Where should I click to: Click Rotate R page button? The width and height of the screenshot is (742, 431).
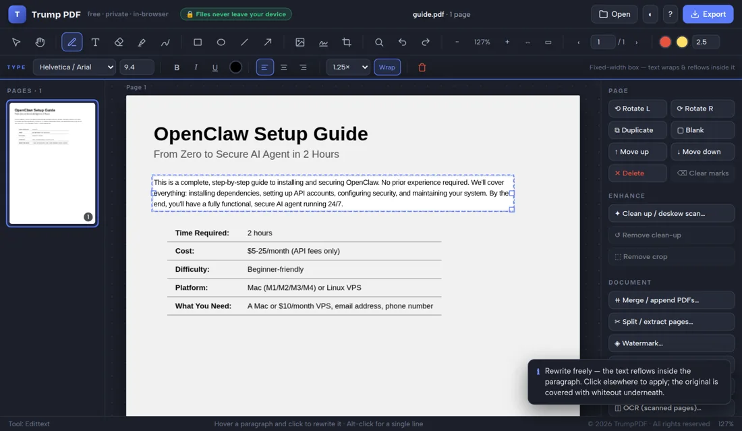tap(702, 109)
